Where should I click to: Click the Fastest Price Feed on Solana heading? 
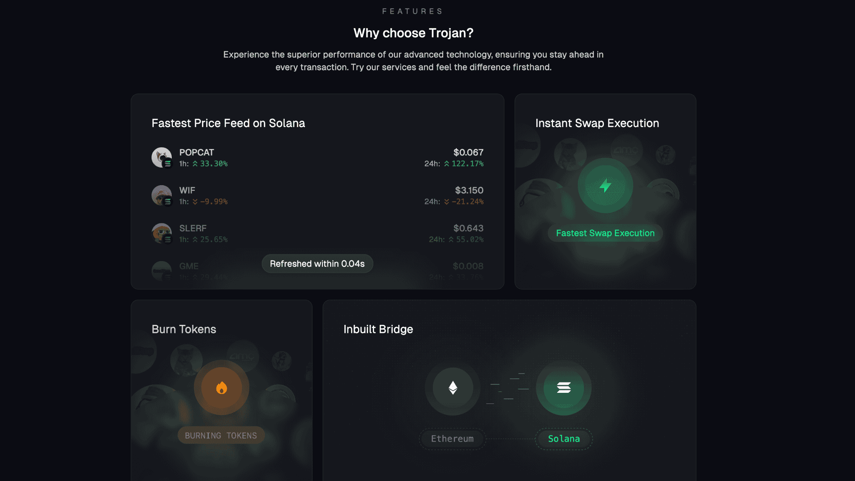[228, 123]
